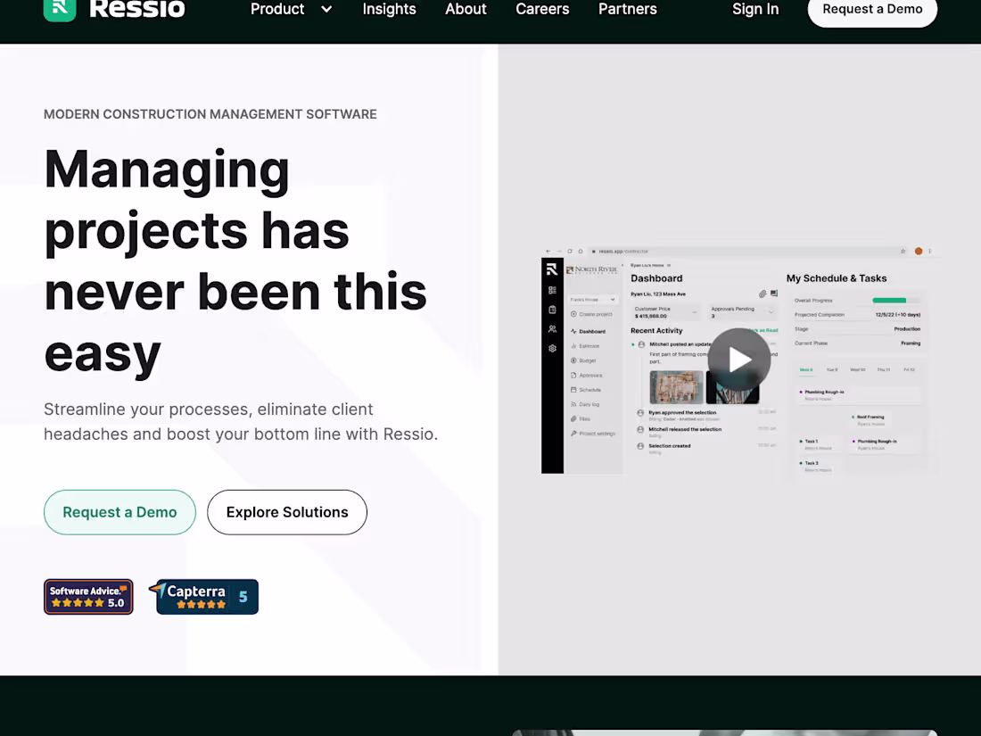The width and height of the screenshot is (981, 736).
Task: Click the Explore Solutions button
Action: pos(286,512)
